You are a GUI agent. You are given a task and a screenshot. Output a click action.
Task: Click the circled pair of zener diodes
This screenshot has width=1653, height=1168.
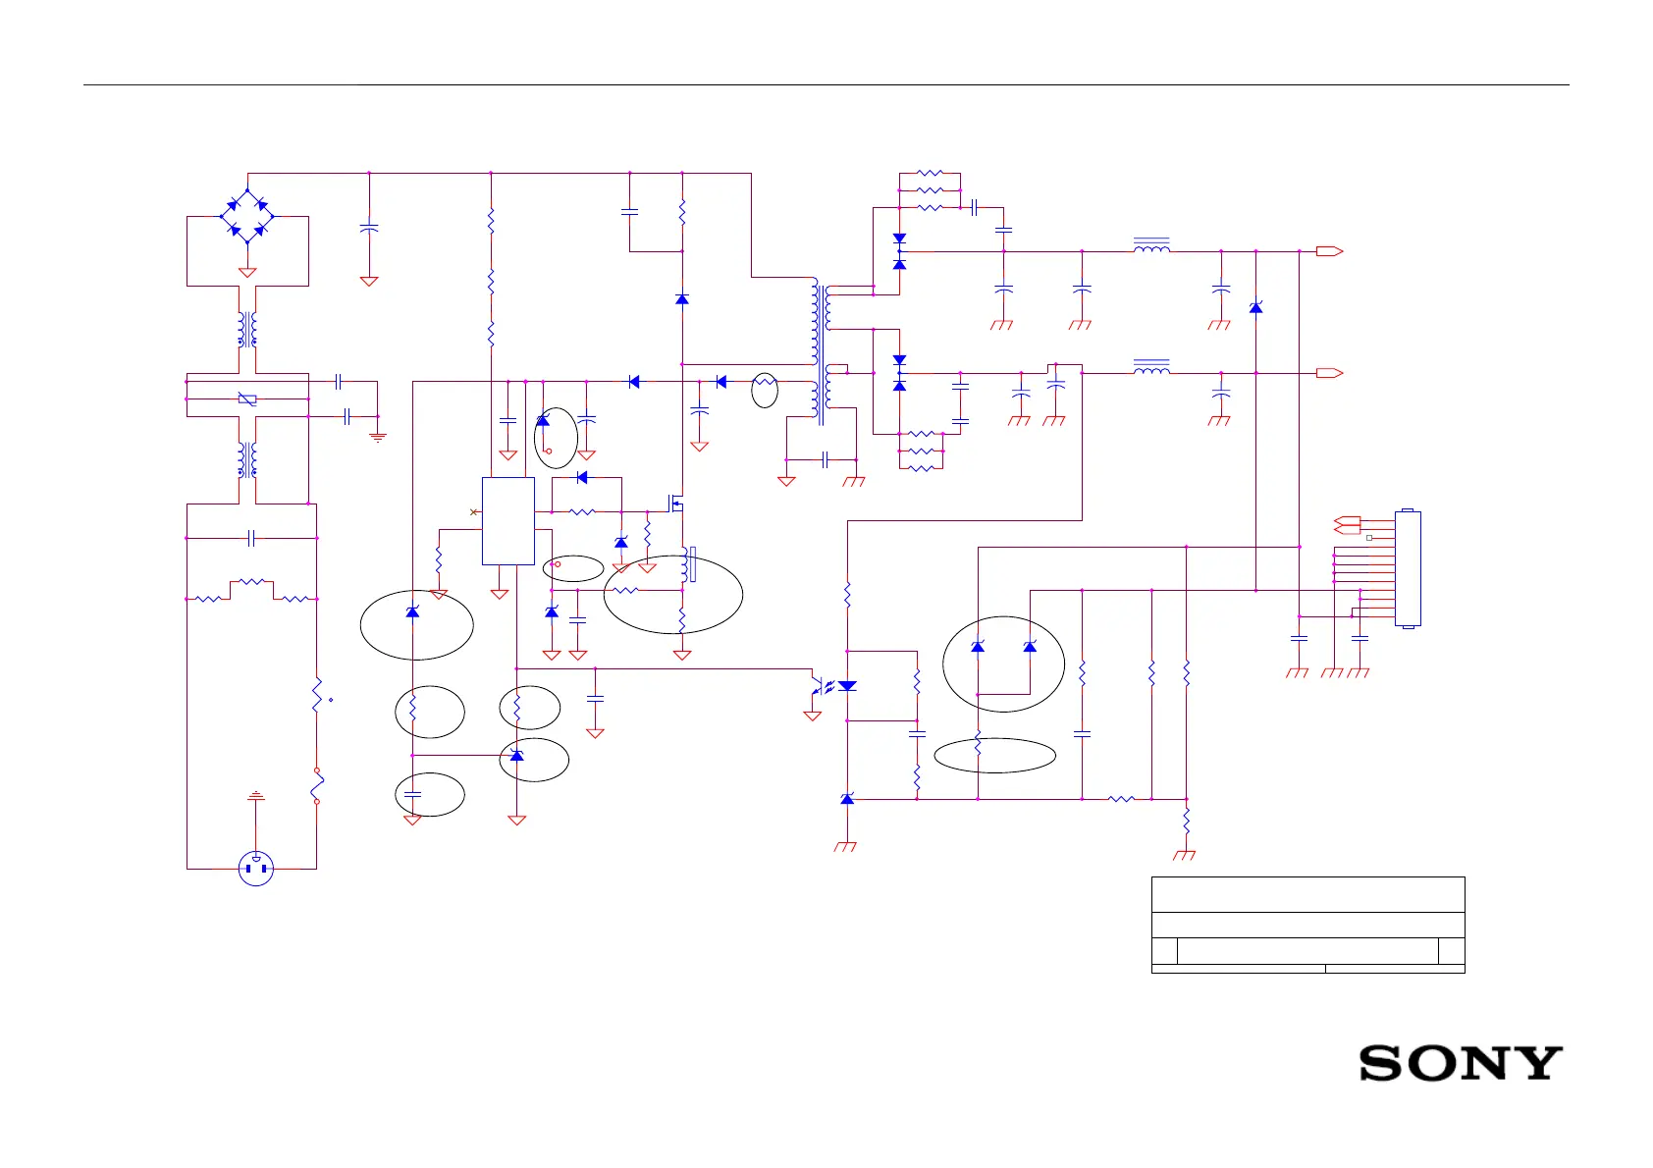1003,664
